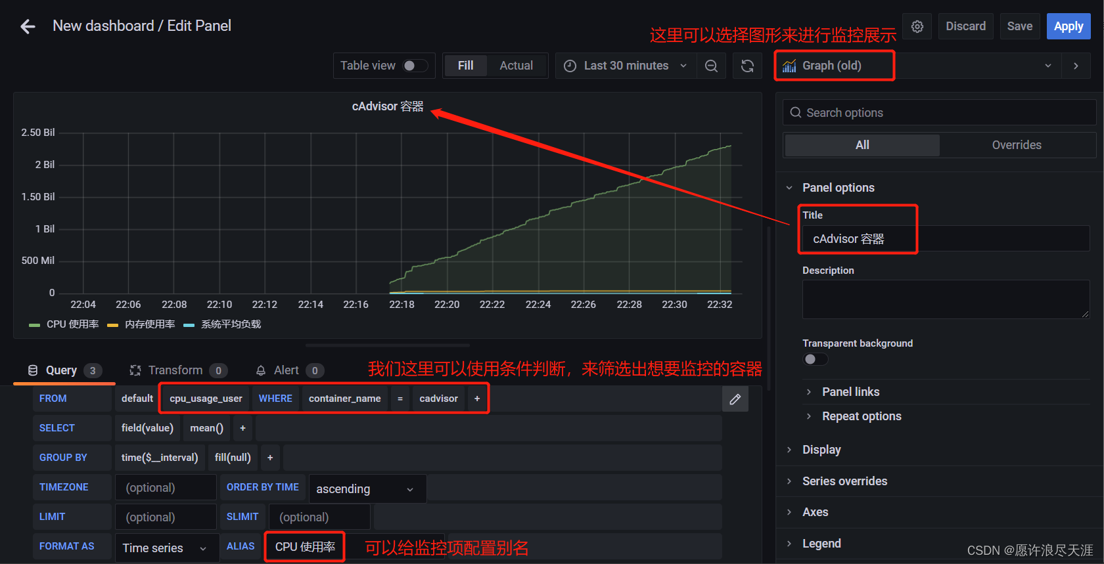
Task: Add WHERE condition plus button
Action: tap(477, 399)
